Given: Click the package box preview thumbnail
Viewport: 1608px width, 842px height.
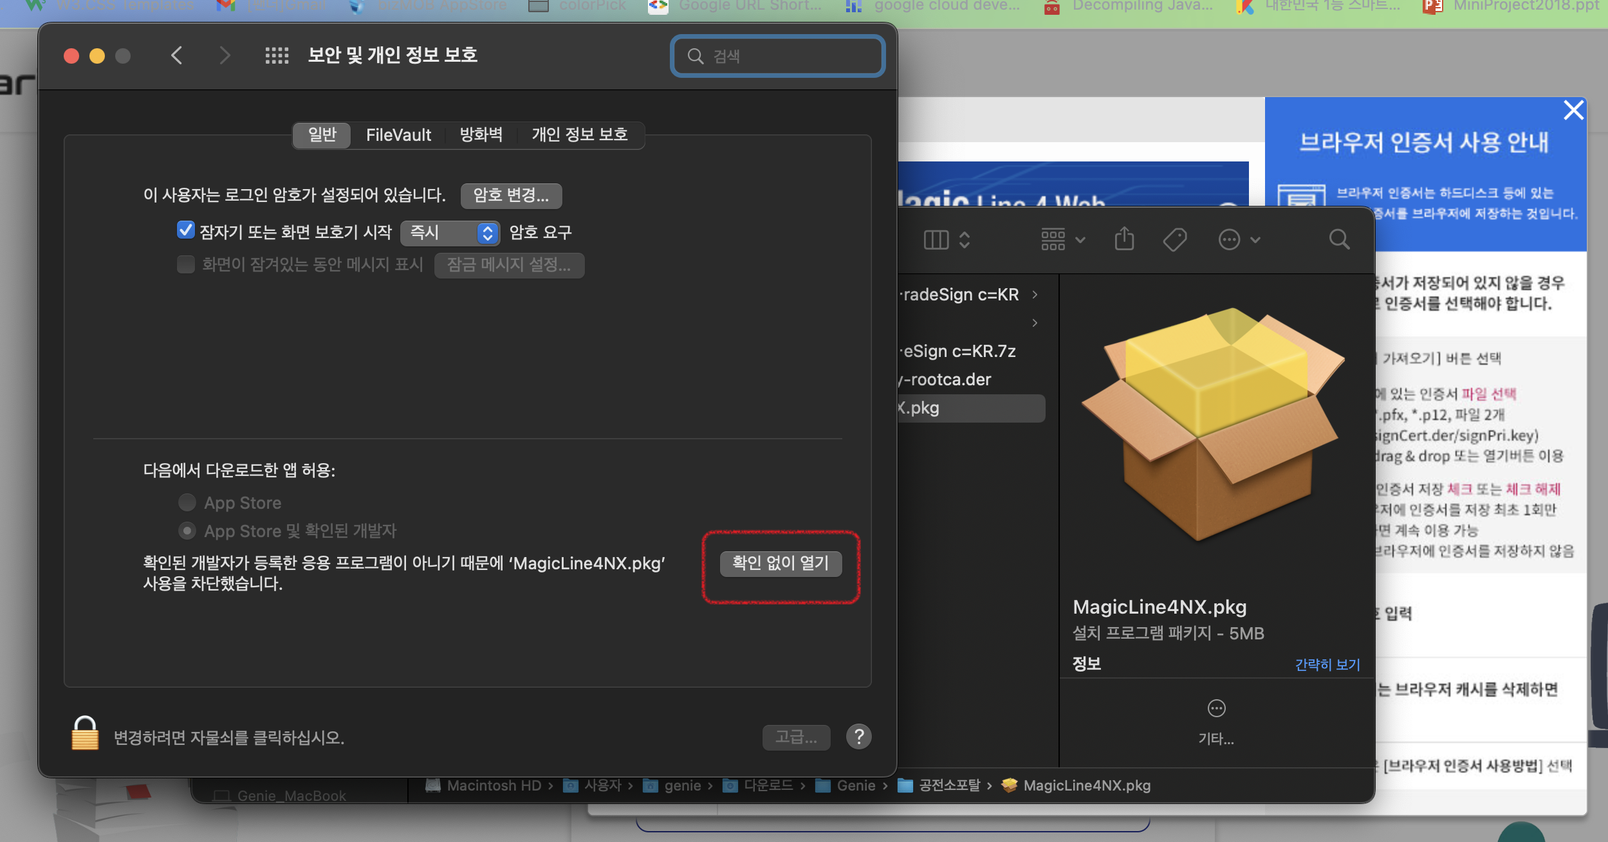Looking at the screenshot, I should coord(1212,425).
